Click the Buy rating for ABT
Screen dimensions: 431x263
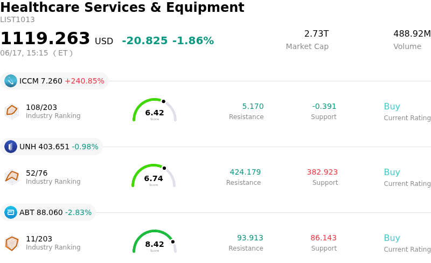click(x=392, y=238)
